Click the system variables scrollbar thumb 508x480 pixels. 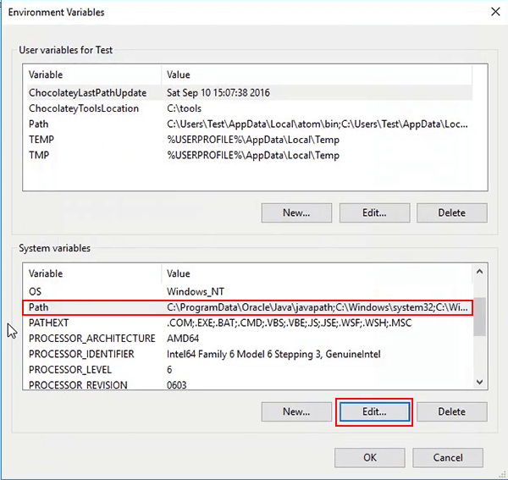click(x=479, y=317)
